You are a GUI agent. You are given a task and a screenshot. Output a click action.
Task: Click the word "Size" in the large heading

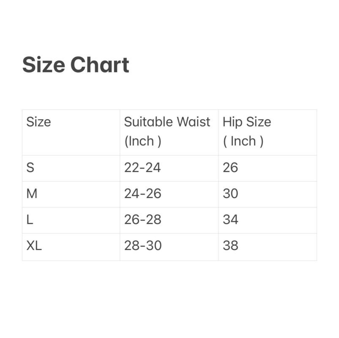click(43, 65)
